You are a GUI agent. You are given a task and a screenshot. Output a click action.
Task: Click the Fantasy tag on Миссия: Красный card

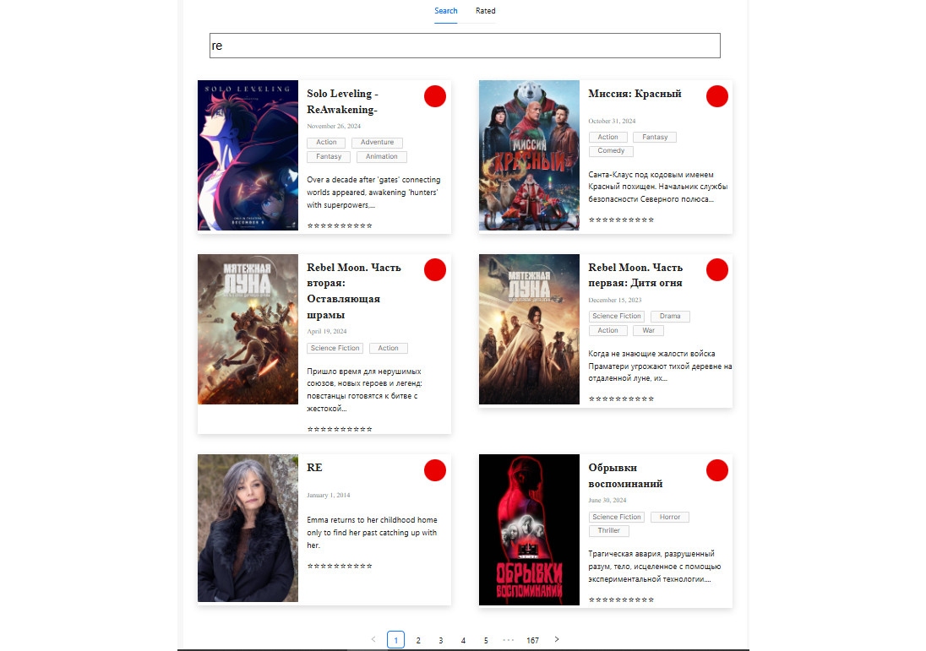[x=655, y=137]
